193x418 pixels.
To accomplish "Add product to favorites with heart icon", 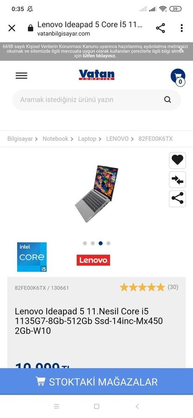I will 177,160.
